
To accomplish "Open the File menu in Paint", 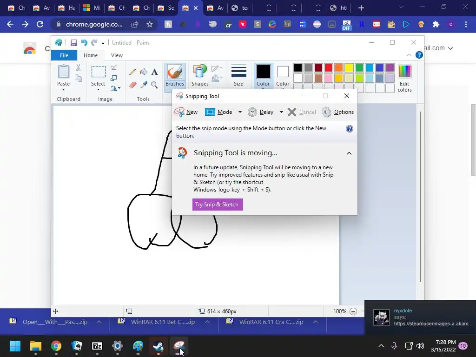I will 64,55.
